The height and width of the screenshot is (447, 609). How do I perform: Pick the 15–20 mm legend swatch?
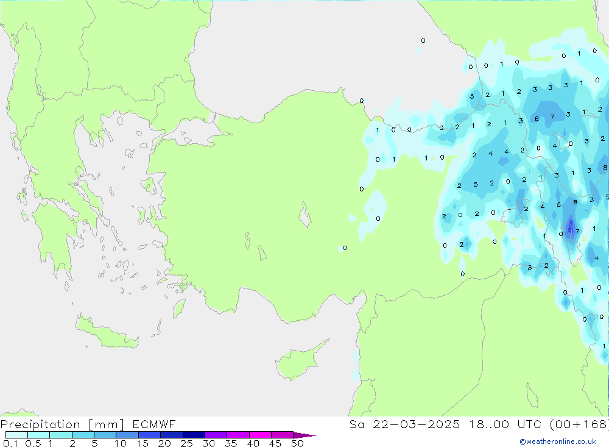pyautogui.click(x=150, y=435)
